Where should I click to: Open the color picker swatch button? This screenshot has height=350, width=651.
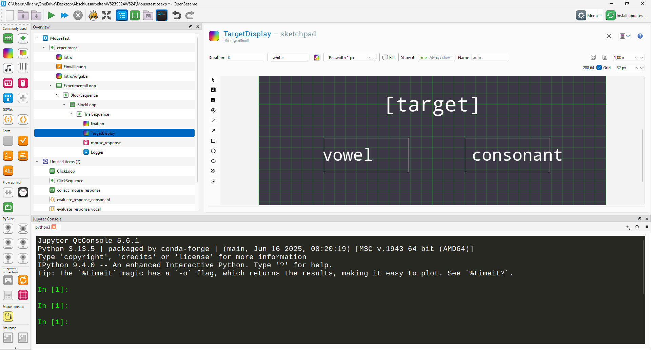pos(317,58)
